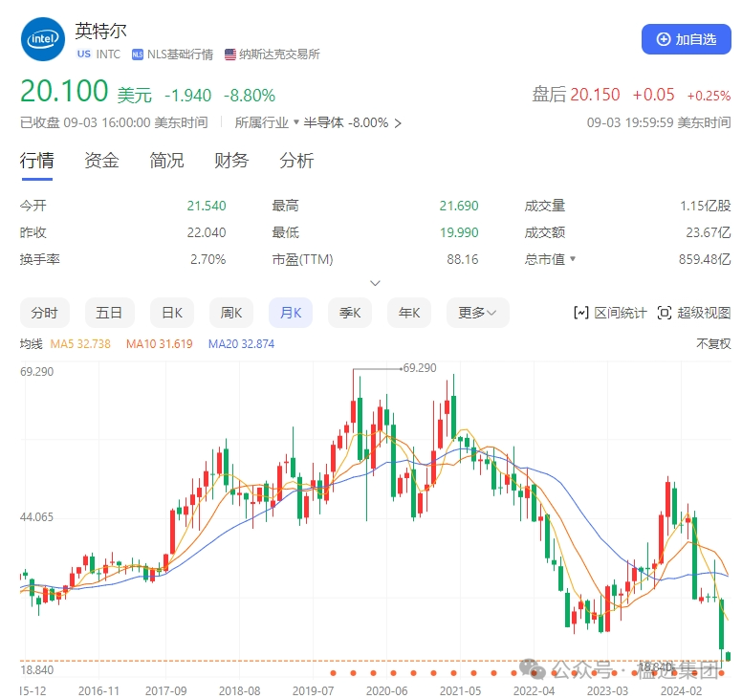742x699 pixels.
Task: Click the 区间统计 range statistics icon
Action: tap(581, 313)
